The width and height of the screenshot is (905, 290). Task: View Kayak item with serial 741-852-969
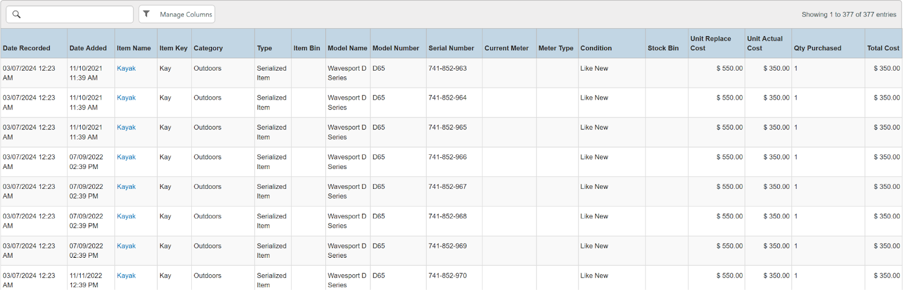point(126,246)
